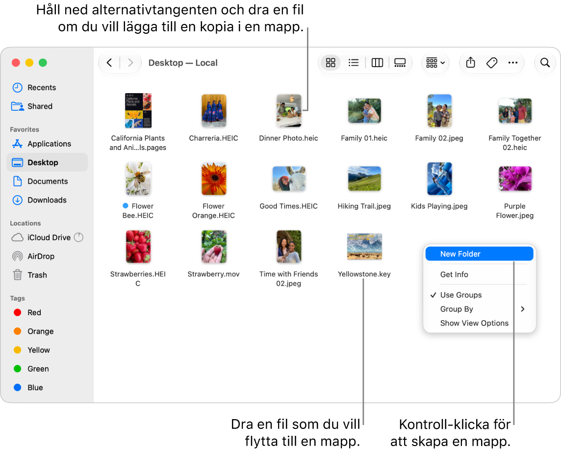Select the Flower Bee.HEIC thumbnail
Image resolution: width=561 pixels, height=451 pixels.
138,178
